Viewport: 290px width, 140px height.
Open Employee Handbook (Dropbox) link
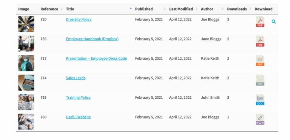pyautogui.click(x=92, y=39)
